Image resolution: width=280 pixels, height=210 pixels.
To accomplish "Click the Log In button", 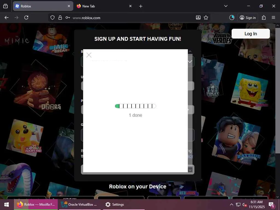I will pyautogui.click(x=250, y=34).
